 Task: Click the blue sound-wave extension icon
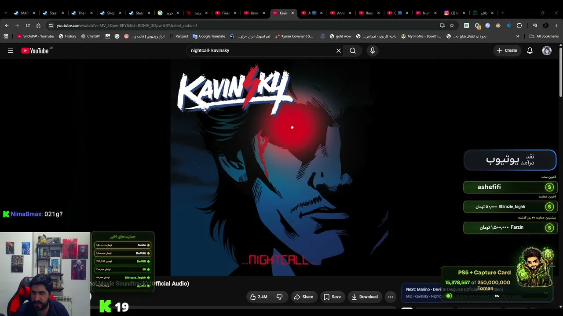[x=508, y=25]
